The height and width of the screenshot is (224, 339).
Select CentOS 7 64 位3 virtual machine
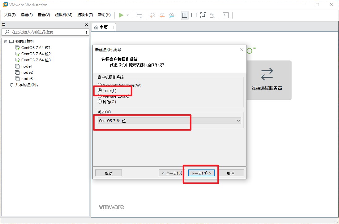(x=36, y=60)
